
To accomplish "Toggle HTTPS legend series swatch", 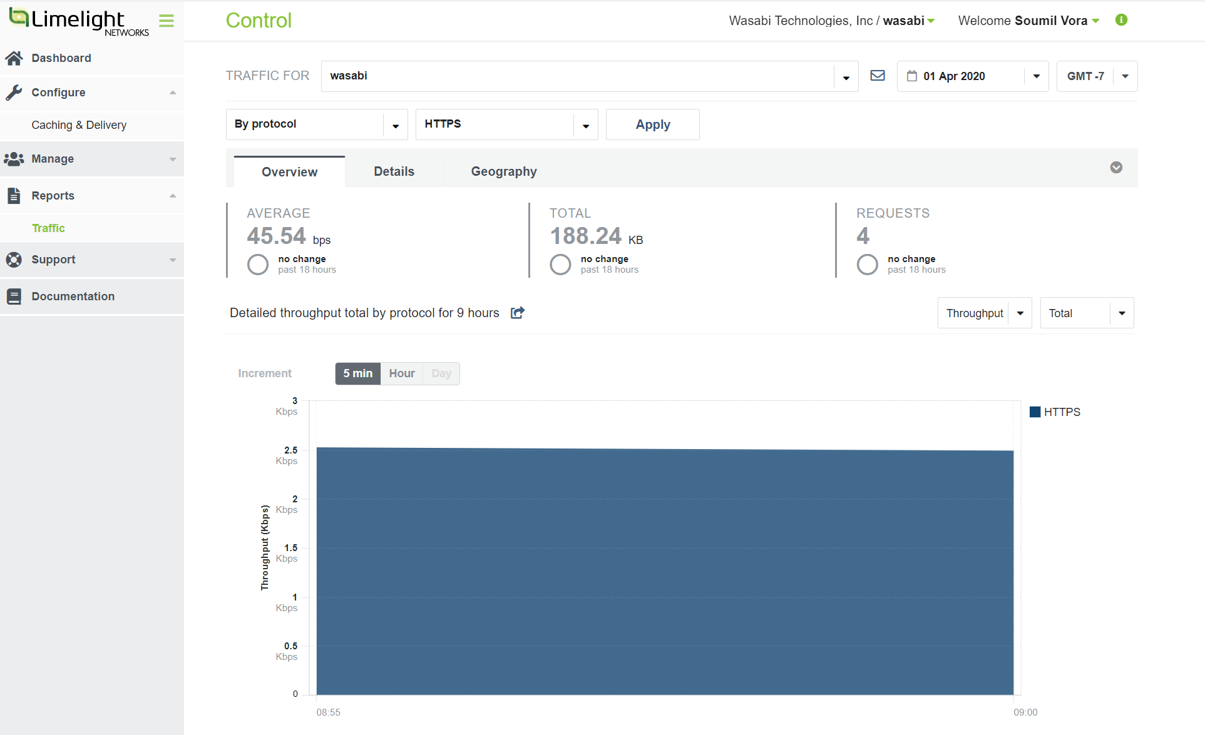I will point(1035,412).
